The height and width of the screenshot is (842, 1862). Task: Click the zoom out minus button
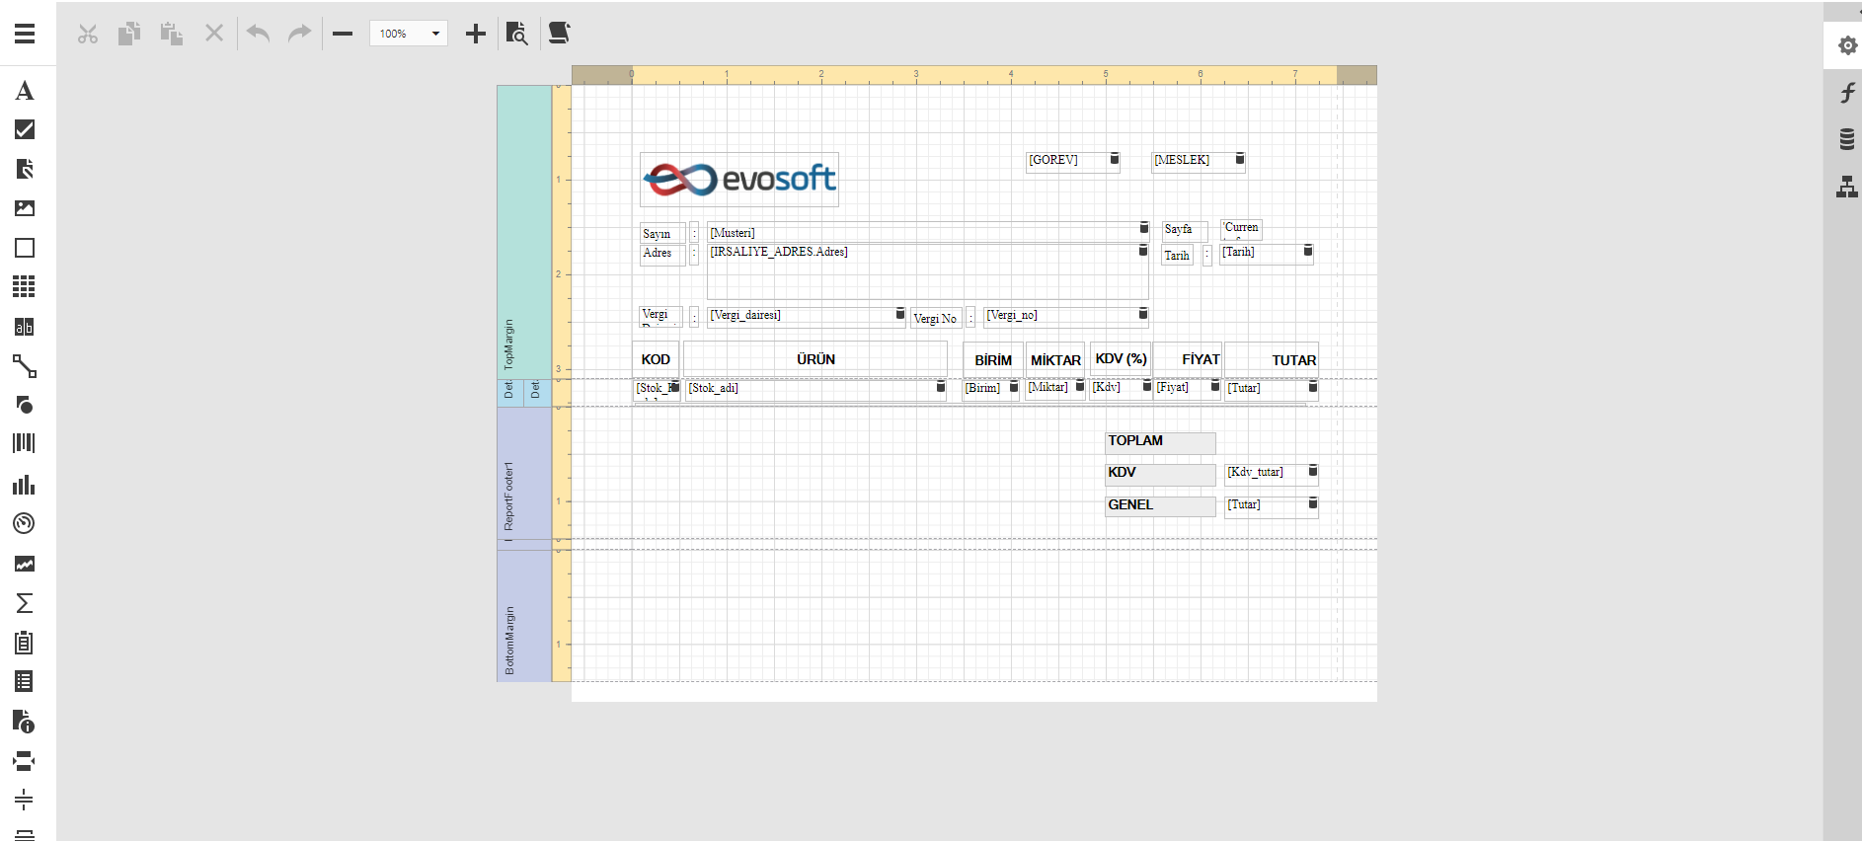343,34
